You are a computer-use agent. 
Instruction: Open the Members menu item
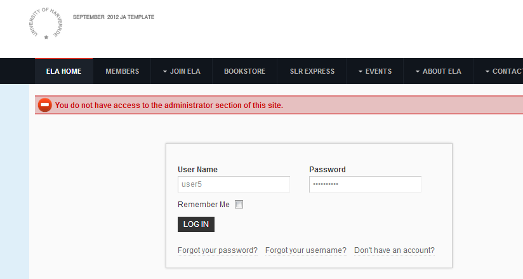[122, 71]
